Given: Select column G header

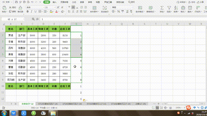Looking at the screenshot, I should 76,24.
